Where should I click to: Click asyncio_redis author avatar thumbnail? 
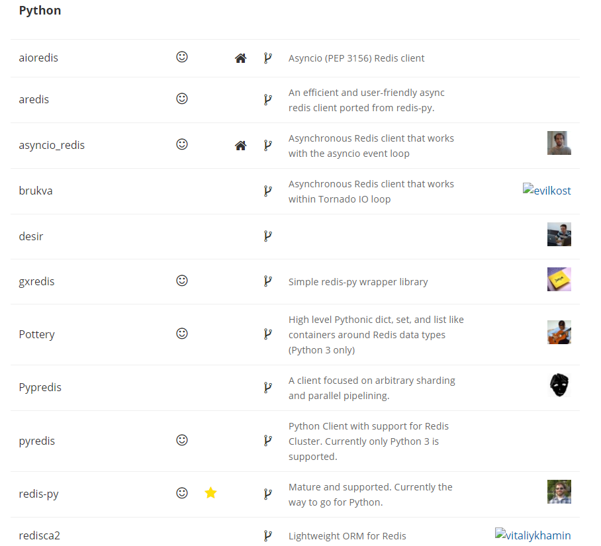pos(559,143)
